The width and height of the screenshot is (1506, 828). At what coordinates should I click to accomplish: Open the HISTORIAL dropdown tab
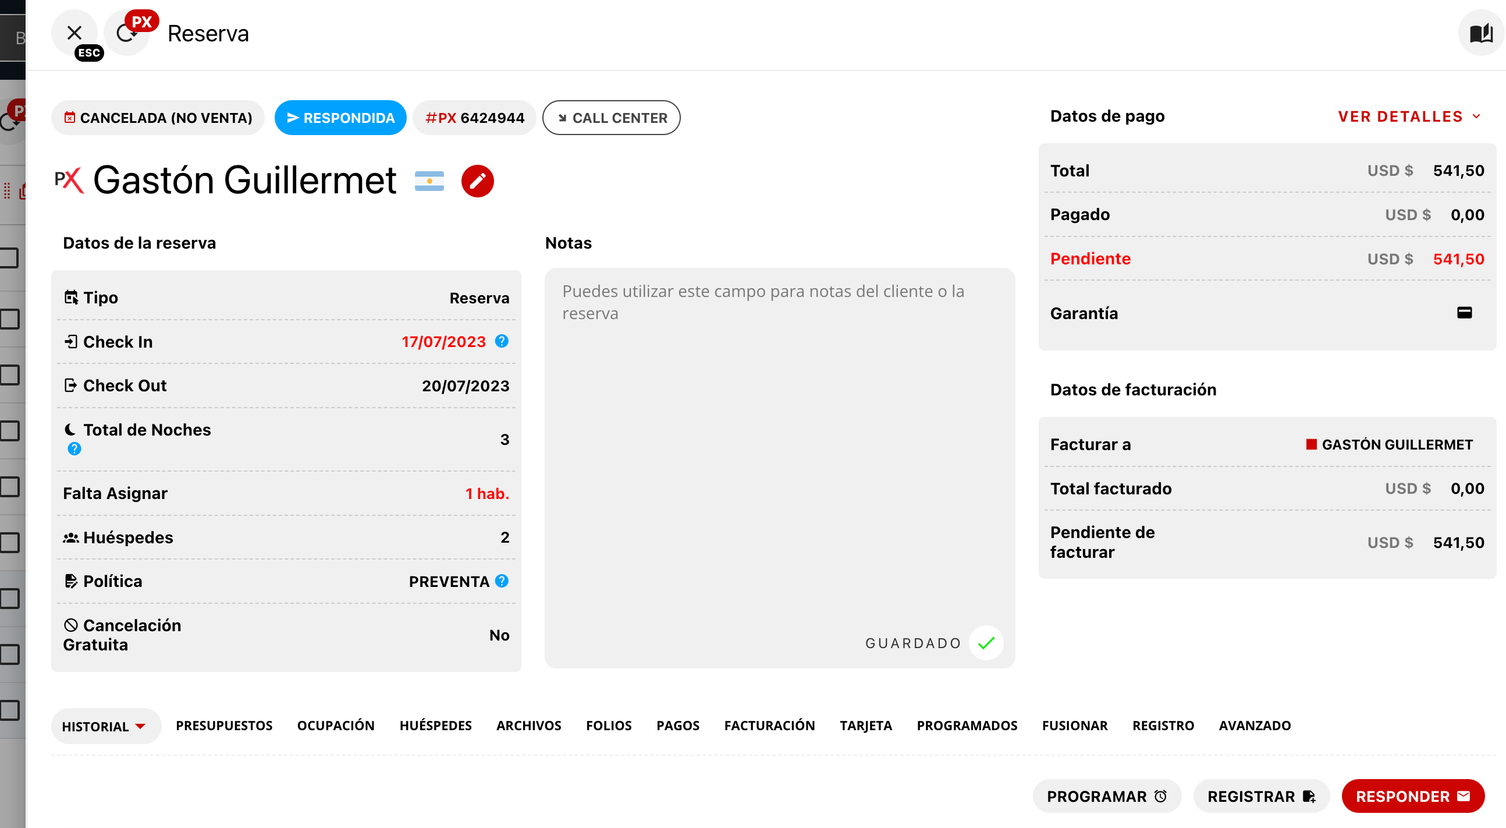[105, 726]
